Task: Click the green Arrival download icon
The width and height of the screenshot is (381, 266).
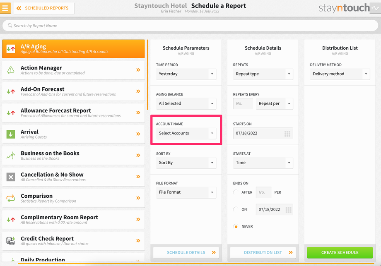Action: point(11,134)
